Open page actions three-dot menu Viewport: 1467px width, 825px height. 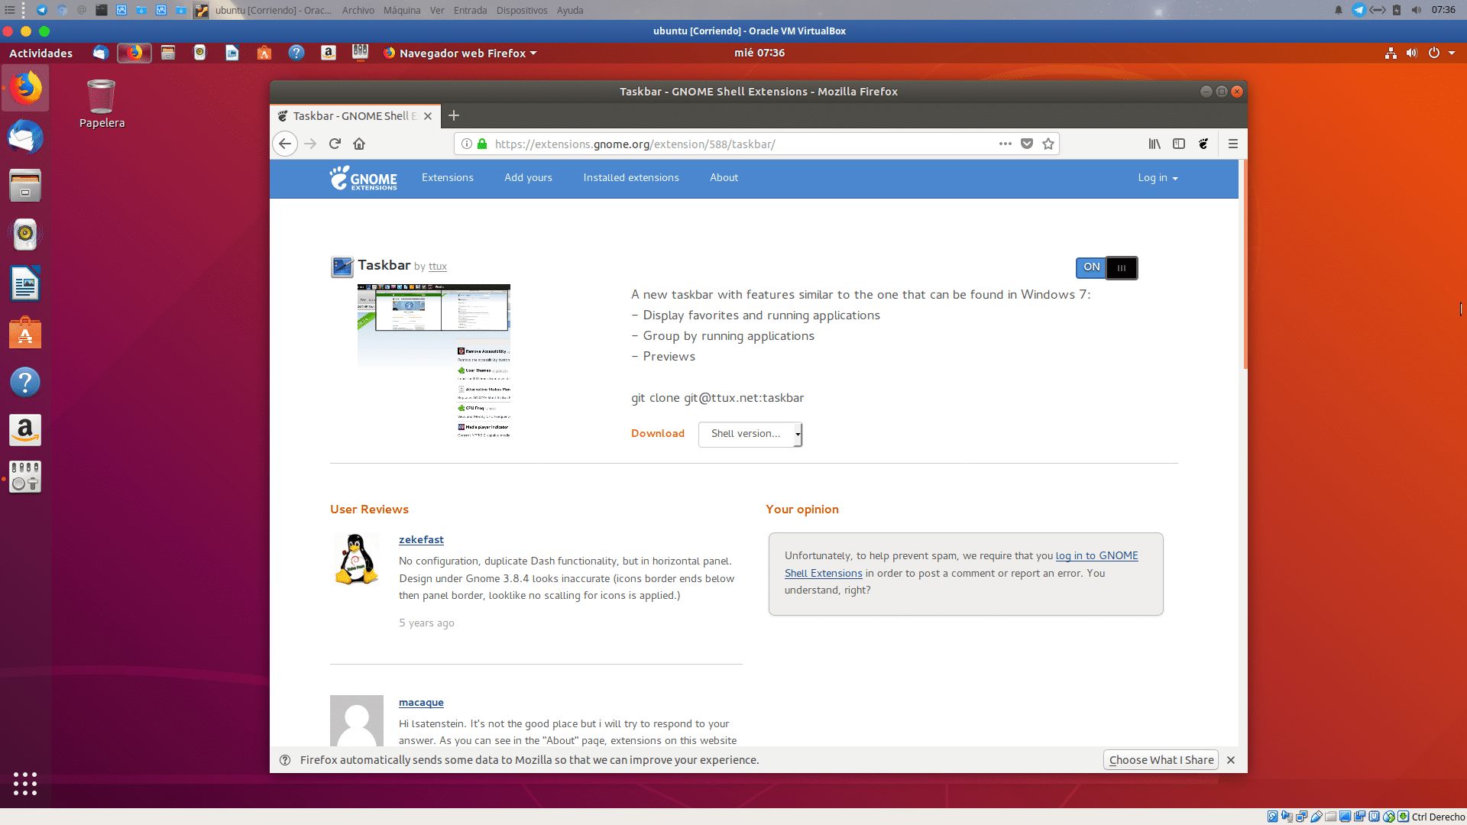tap(1006, 144)
